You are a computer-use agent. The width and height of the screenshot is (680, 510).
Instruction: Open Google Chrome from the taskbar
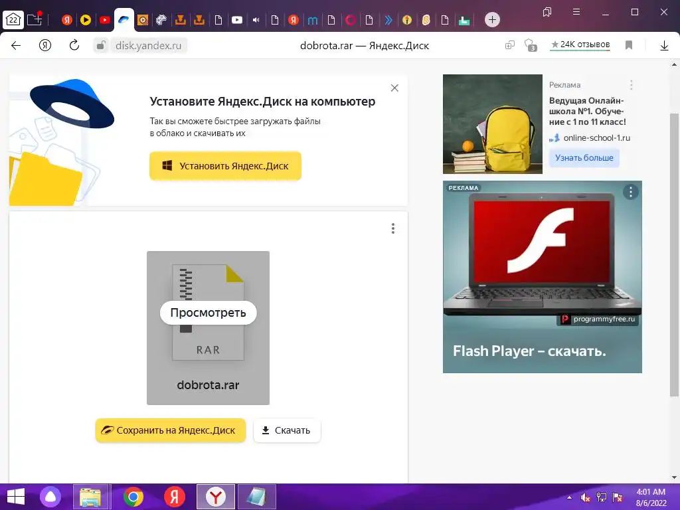133,497
